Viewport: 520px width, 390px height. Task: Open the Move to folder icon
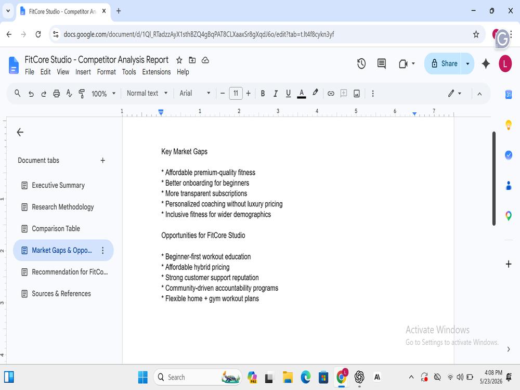pyautogui.click(x=192, y=60)
